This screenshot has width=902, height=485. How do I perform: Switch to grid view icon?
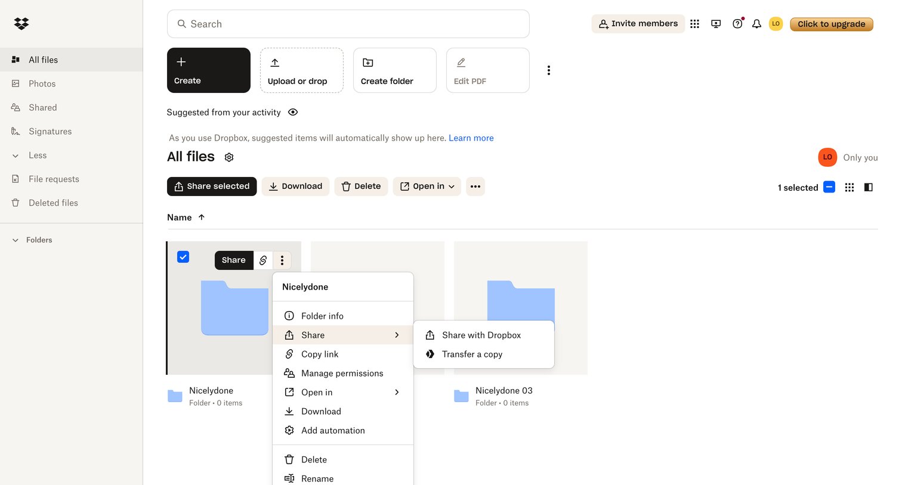click(850, 187)
